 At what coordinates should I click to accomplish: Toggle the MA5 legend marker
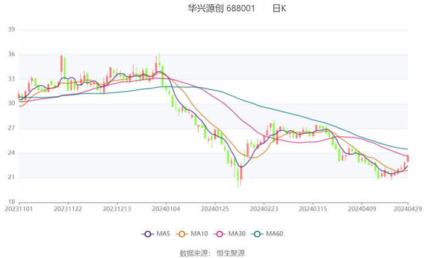148,234
